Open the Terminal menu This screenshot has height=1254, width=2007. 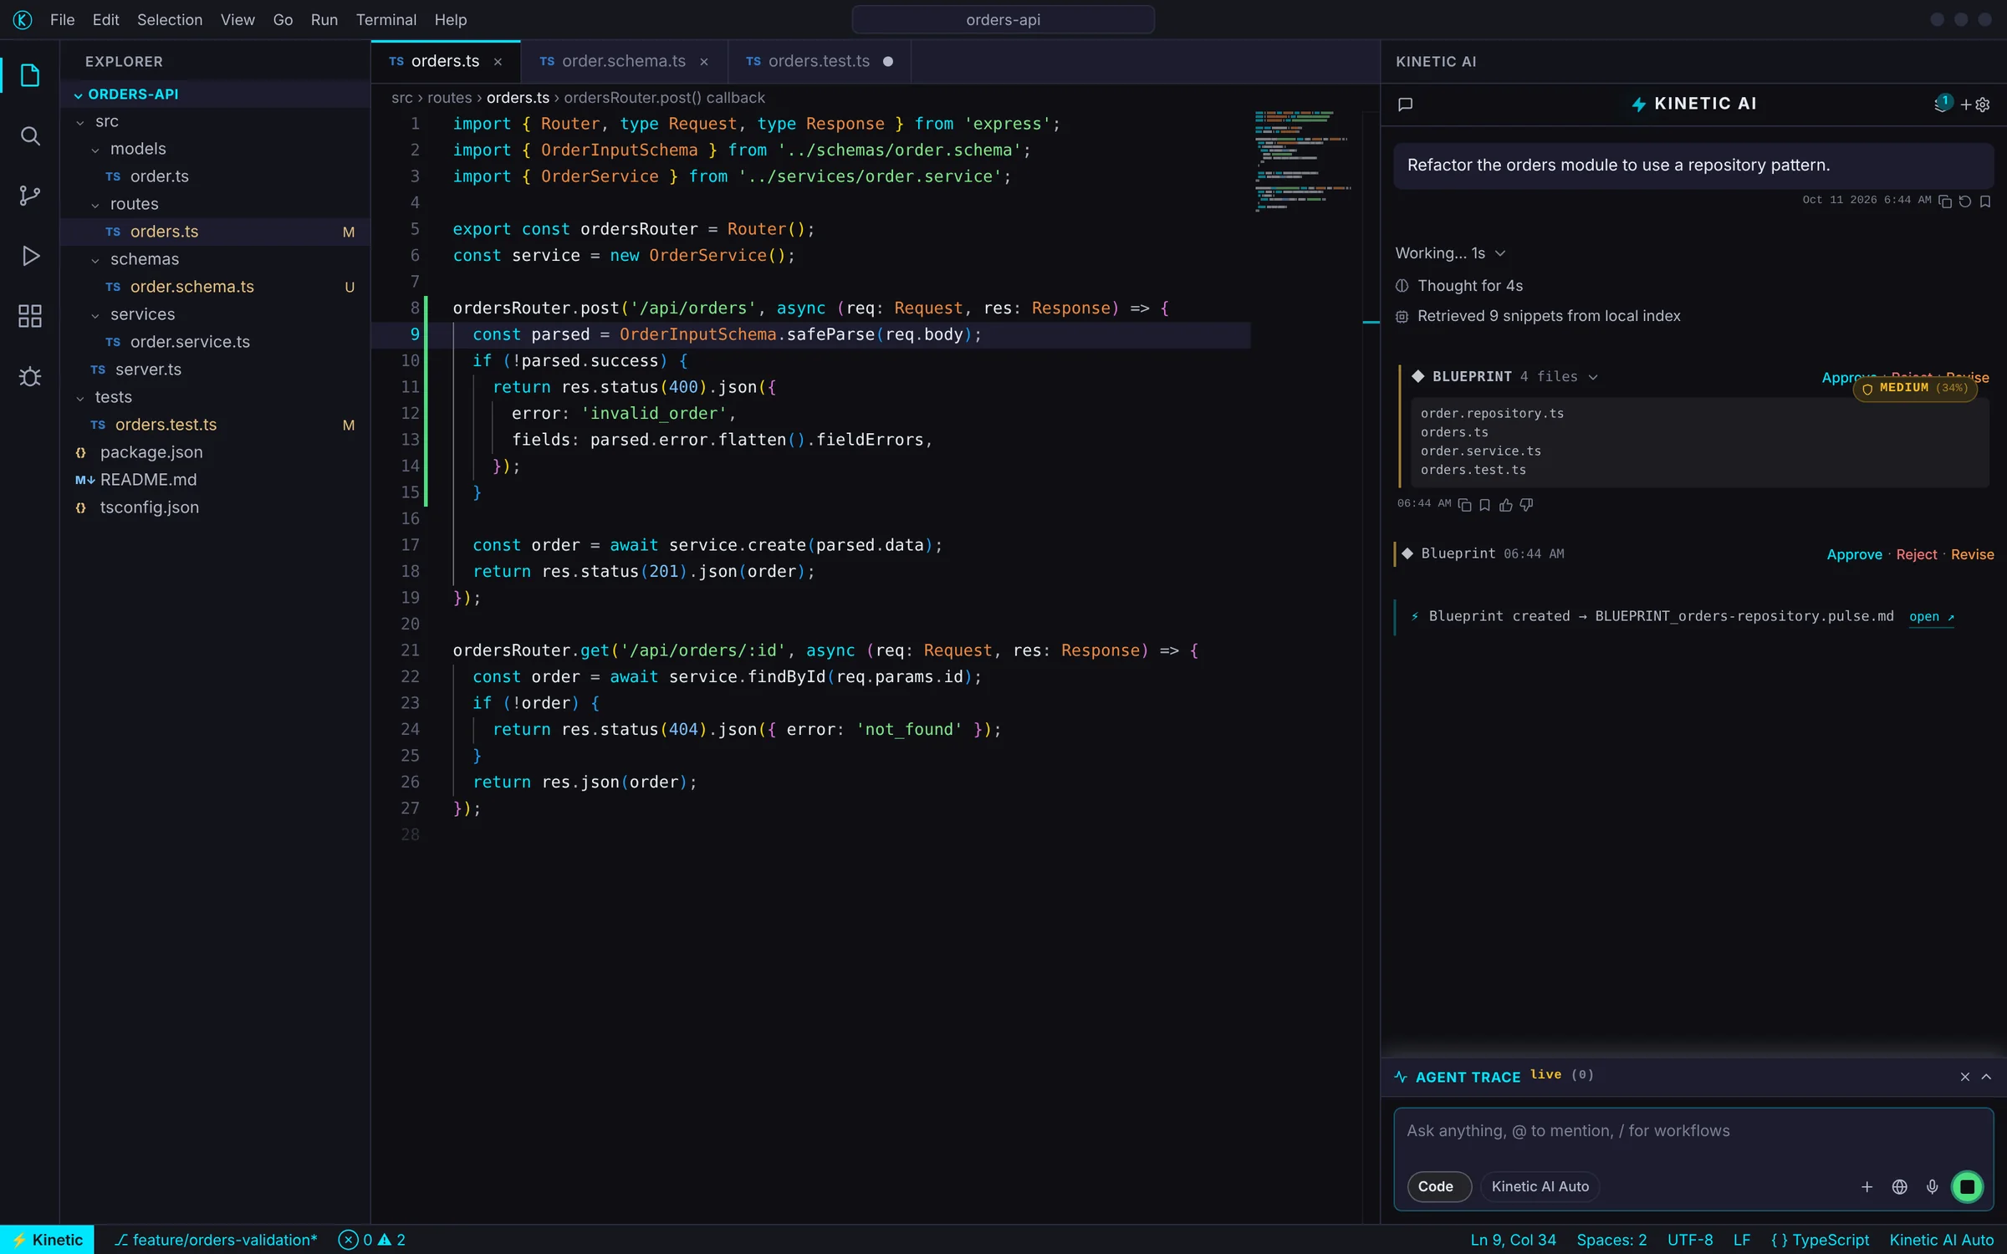386,20
